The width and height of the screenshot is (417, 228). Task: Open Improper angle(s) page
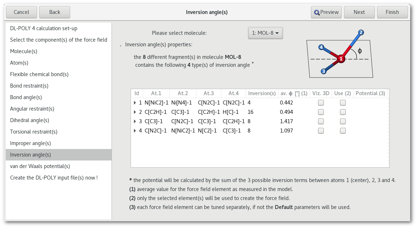30,143
